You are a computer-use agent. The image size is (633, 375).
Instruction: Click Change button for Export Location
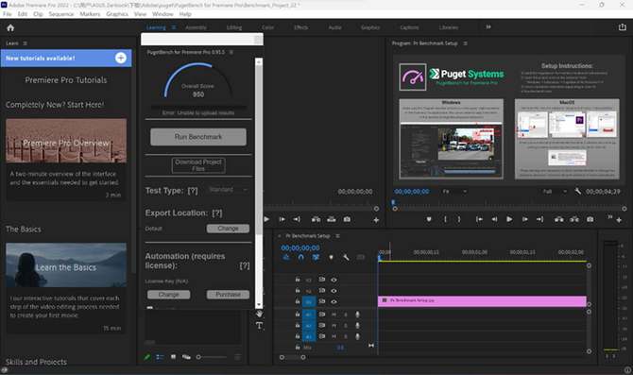coord(228,229)
